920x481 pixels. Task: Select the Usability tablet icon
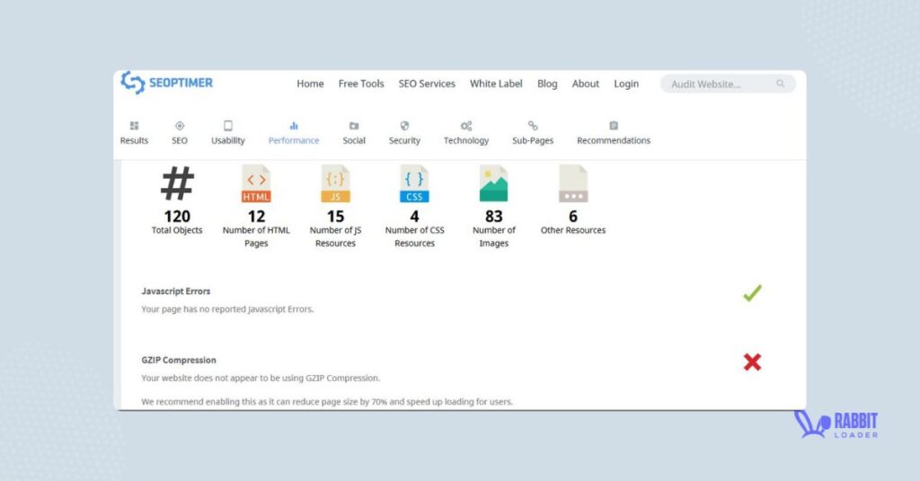[x=228, y=126]
